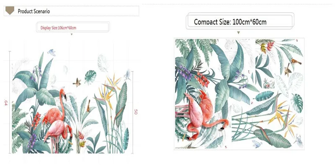The width and height of the screenshot is (335, 167).
Task: Click the brown bird perched in compact sheet
Action: point(296,62)
